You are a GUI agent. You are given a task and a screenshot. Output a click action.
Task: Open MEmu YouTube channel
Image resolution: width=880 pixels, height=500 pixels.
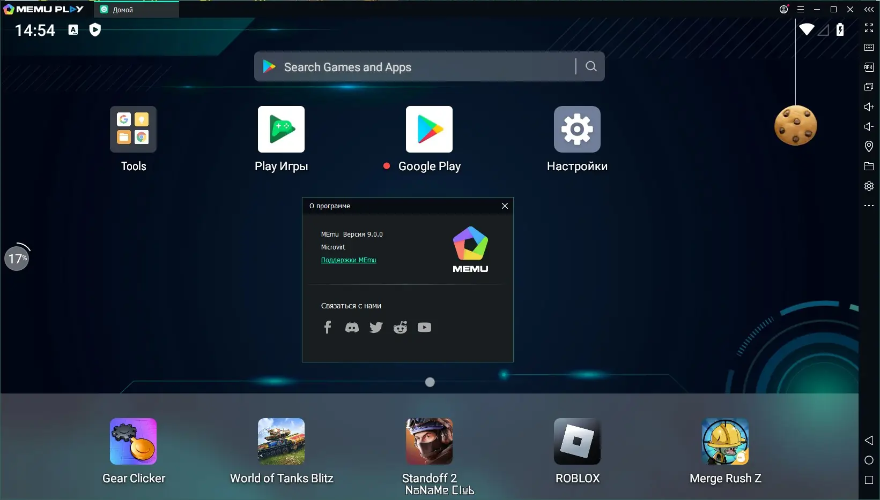point(424,327)
